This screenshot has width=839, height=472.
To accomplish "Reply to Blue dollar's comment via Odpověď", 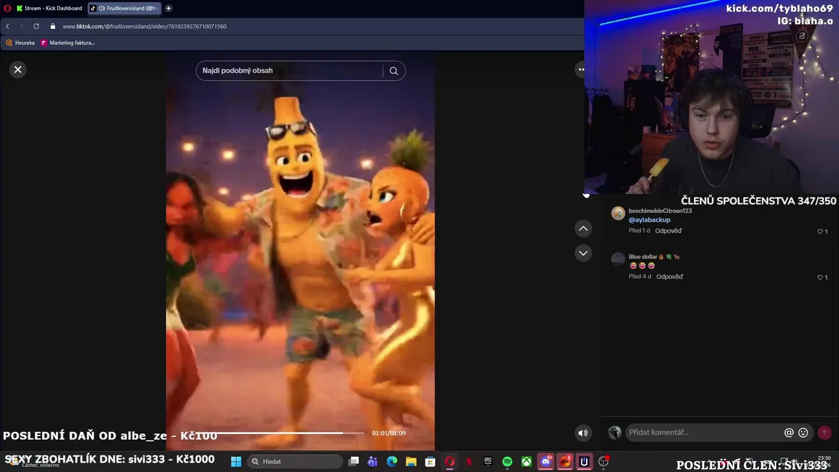I will tap(670, 277).
